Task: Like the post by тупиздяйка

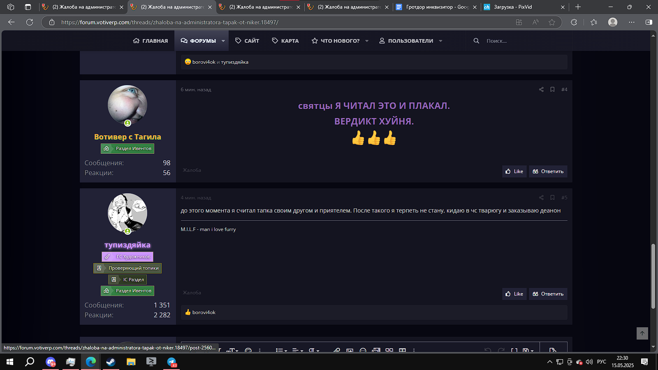Action: [x=514, y=294]
